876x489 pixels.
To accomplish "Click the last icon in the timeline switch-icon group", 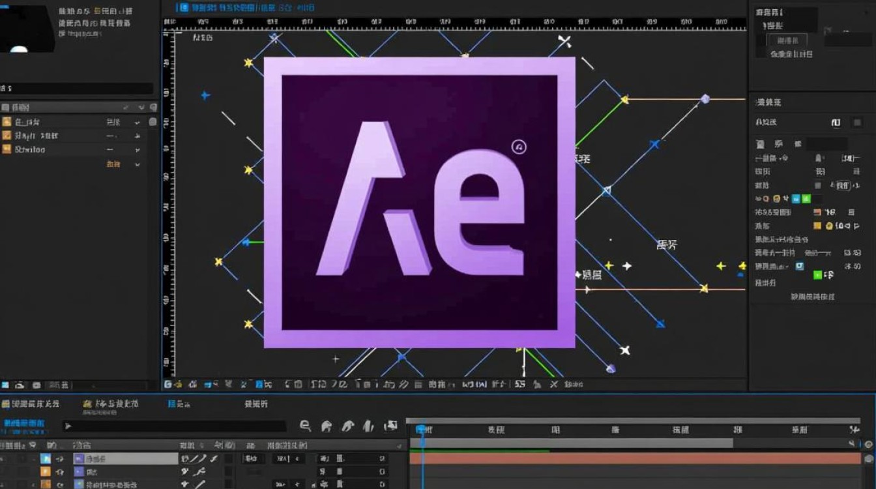I will tap(391, 426).
